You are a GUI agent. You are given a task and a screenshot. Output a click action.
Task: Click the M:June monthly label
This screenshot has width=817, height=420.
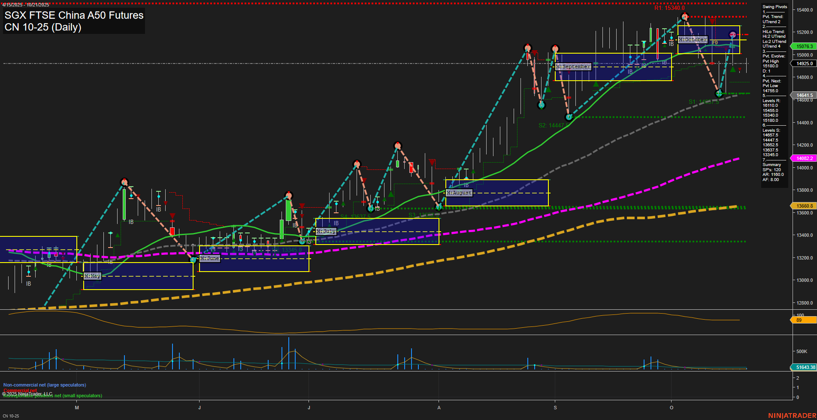[x=209, y=258]
